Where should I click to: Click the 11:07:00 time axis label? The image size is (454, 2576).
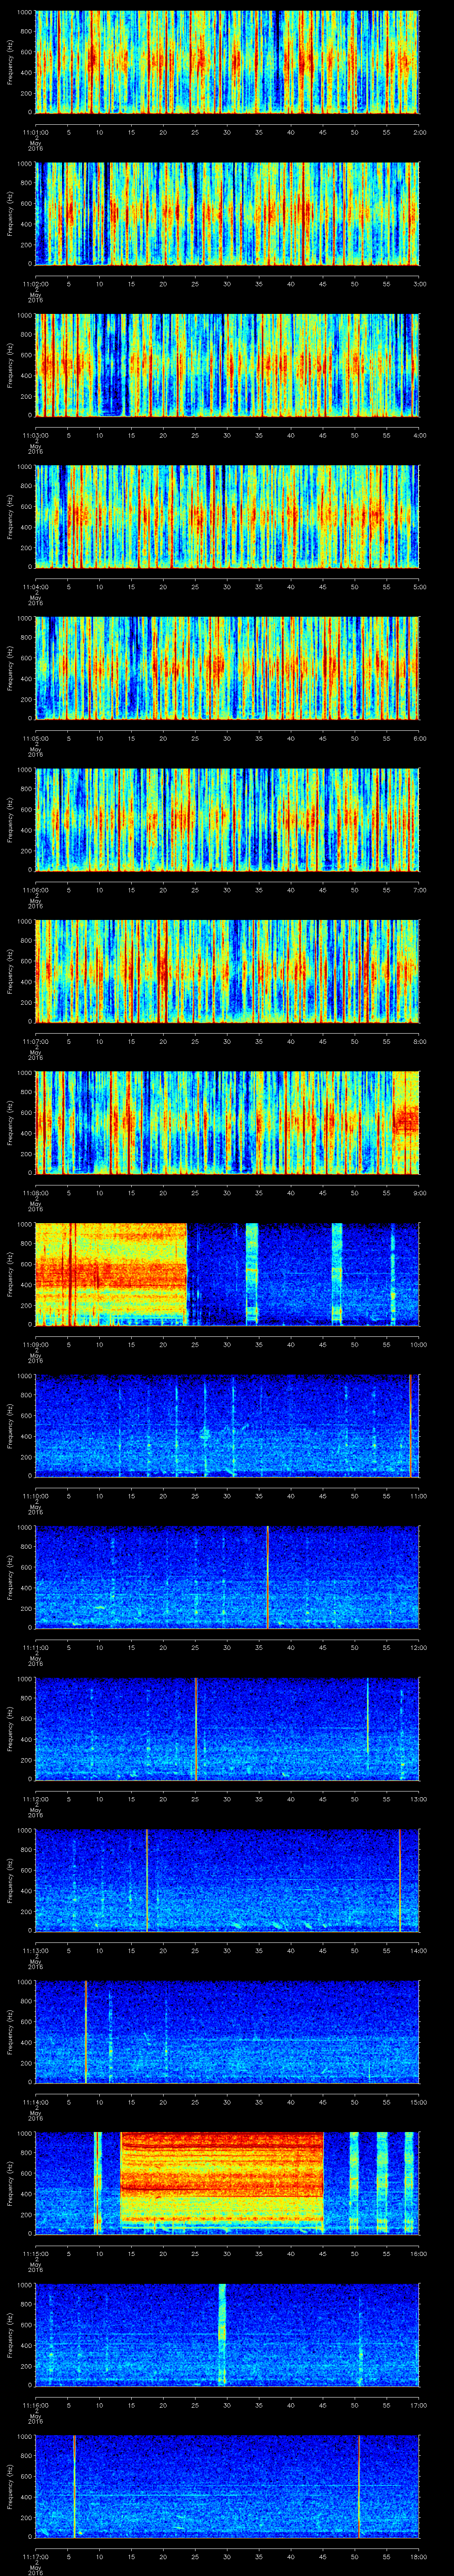[x=35, y=1041]
